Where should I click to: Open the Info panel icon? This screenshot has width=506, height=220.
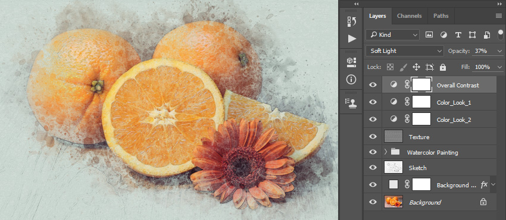point(351,79)
